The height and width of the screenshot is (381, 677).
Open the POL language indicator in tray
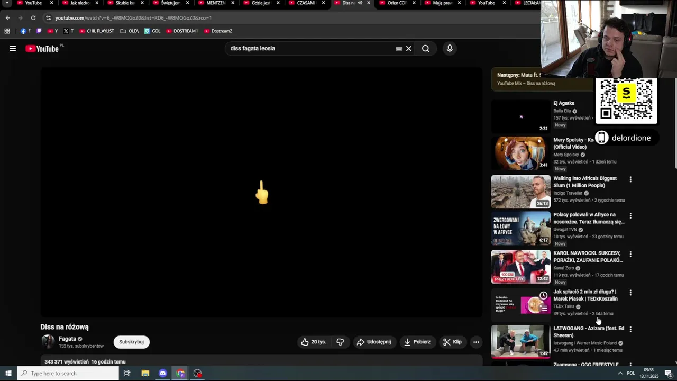630,373
